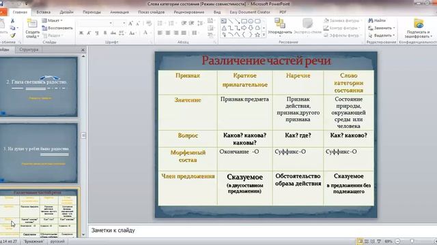
Task: Open the Макет layout dropdown
Action: [52, 20]
